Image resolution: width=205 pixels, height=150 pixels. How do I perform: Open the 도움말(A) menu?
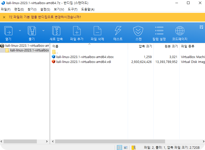88,10
